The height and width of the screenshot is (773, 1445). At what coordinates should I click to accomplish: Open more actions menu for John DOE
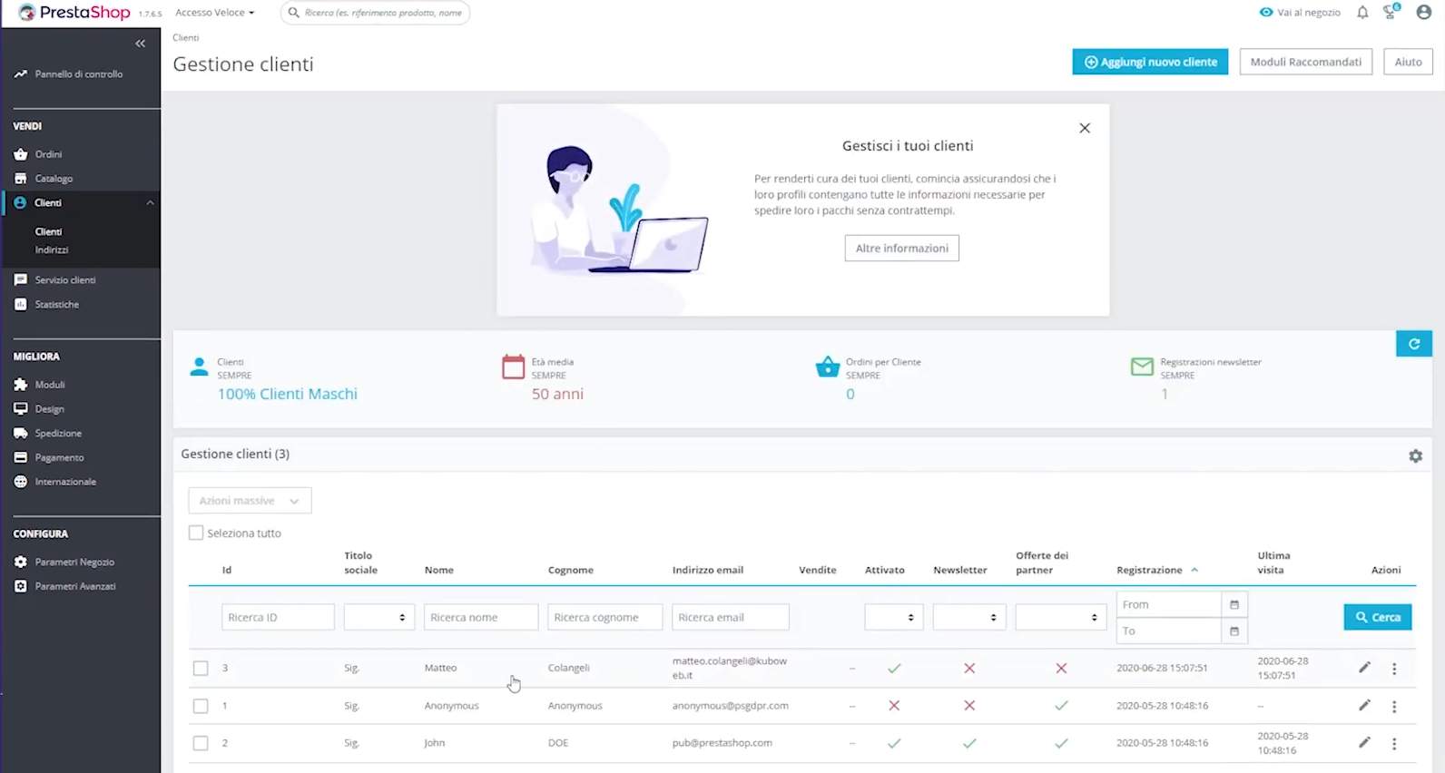tap(1394, 743)
